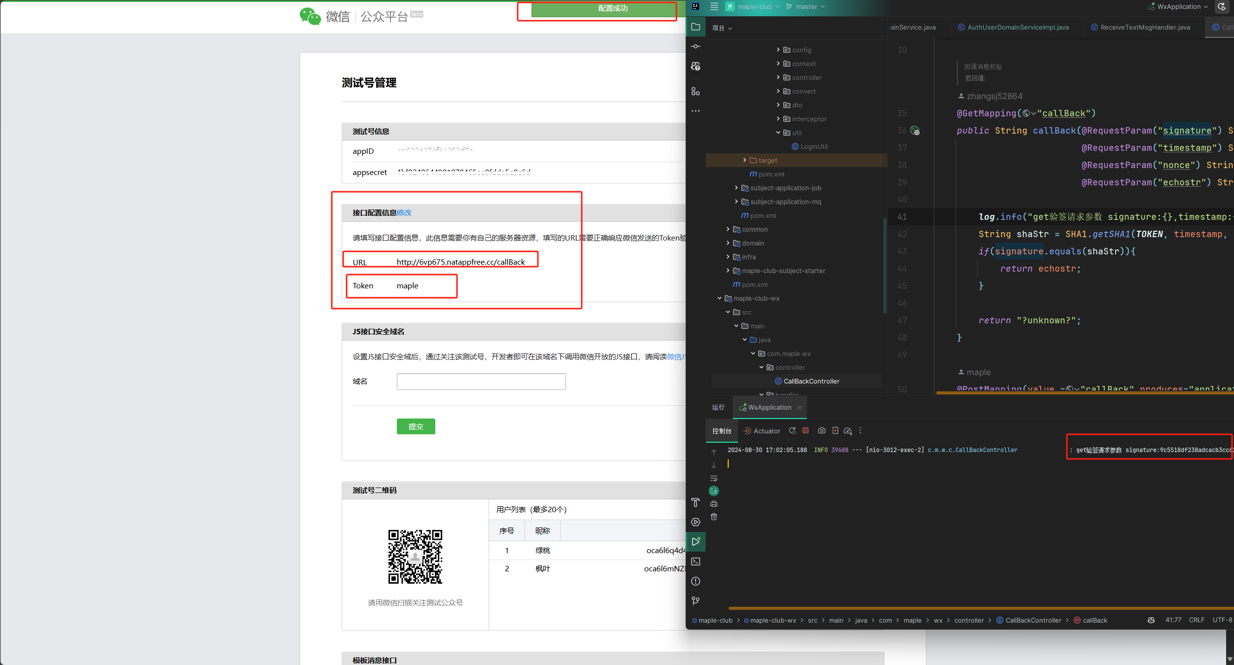Open the Commit tool window icon

(x=696, y=46)
